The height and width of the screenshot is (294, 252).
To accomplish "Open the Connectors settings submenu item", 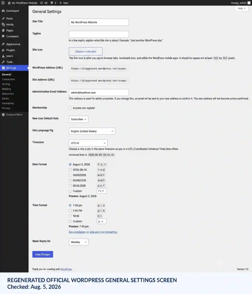I will coord(8,79).
